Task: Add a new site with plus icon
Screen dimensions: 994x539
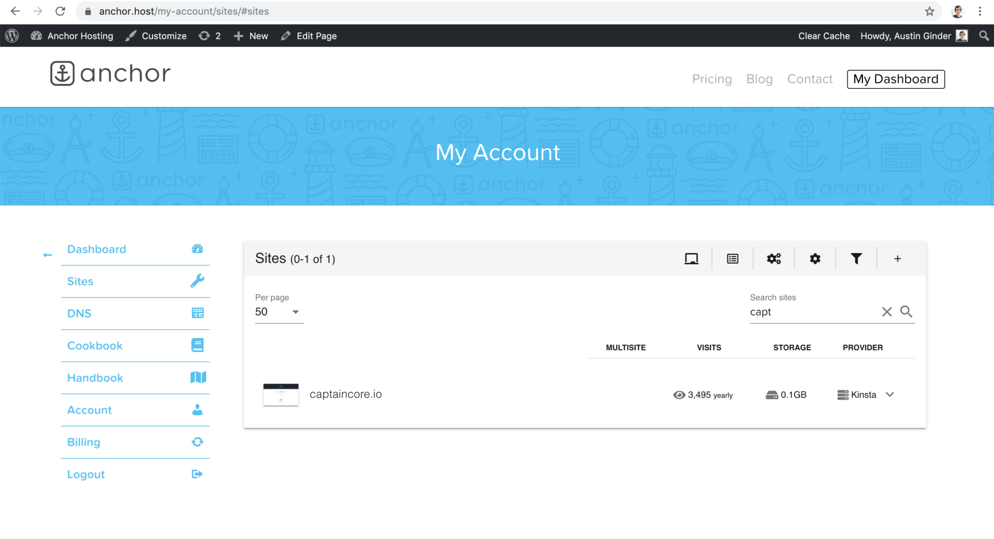Action: tap(897, 259)
